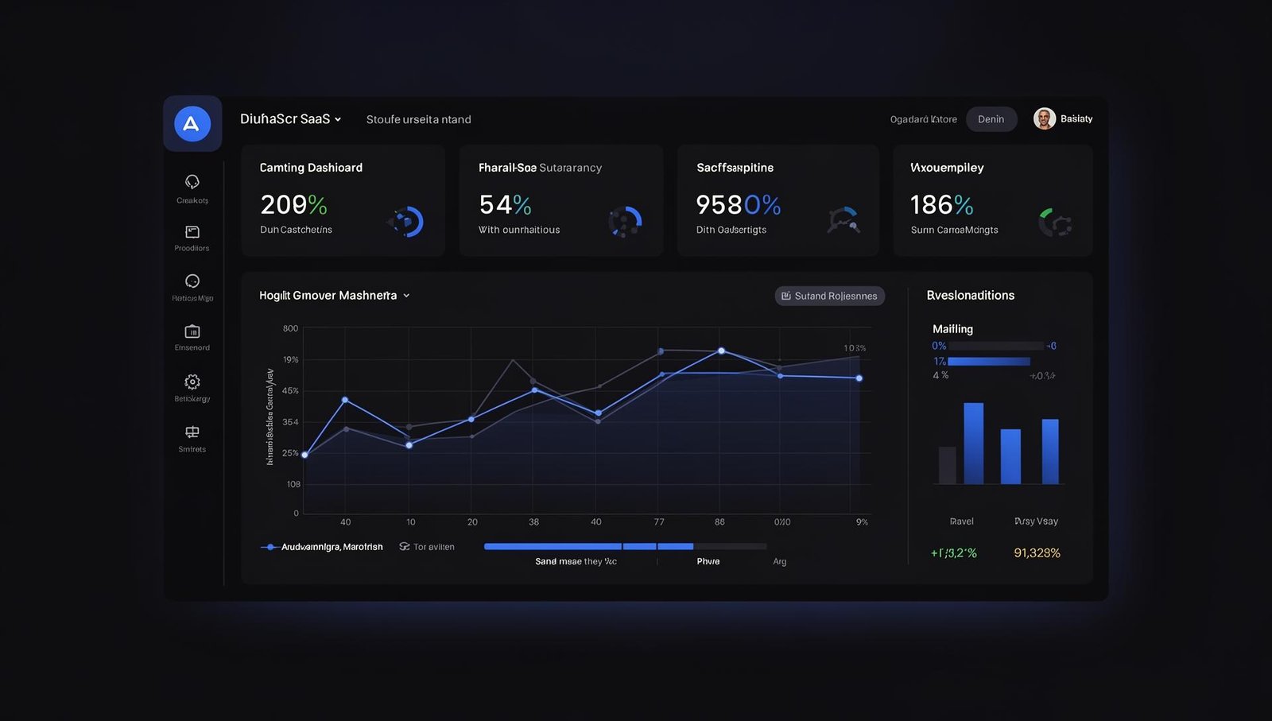Click the 54% card ring icon
Image resolution: width=1272 pixels, height=721 pixels.
click(x=625, y=222)
